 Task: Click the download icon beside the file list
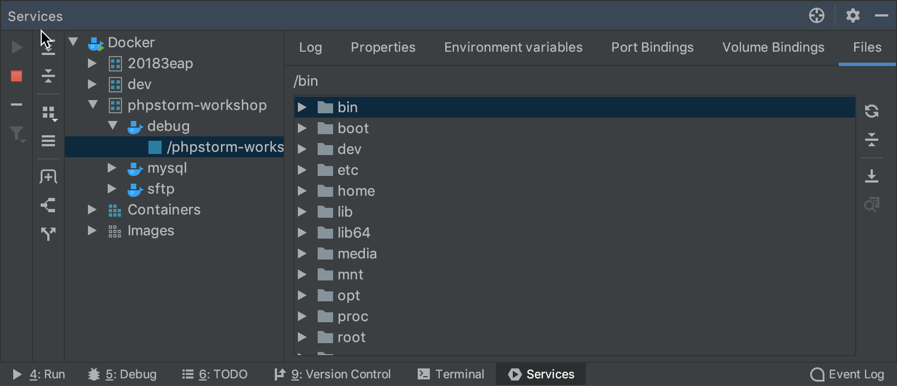pos(872,176)
